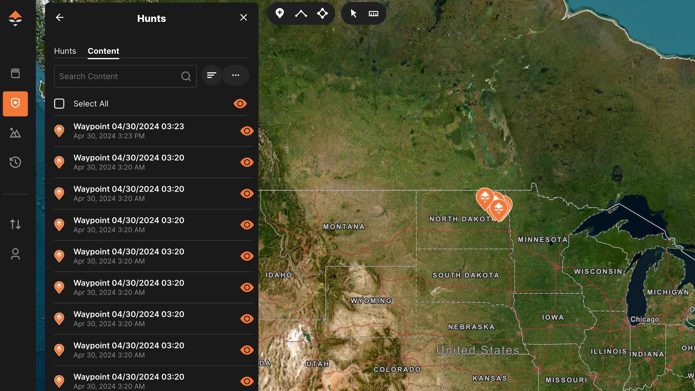Image resolution: width=695 pixels, height=391 pixels.
Task: Hide the Waypoint 04/30/2024 03:23 on map
Action: [247, 131]
